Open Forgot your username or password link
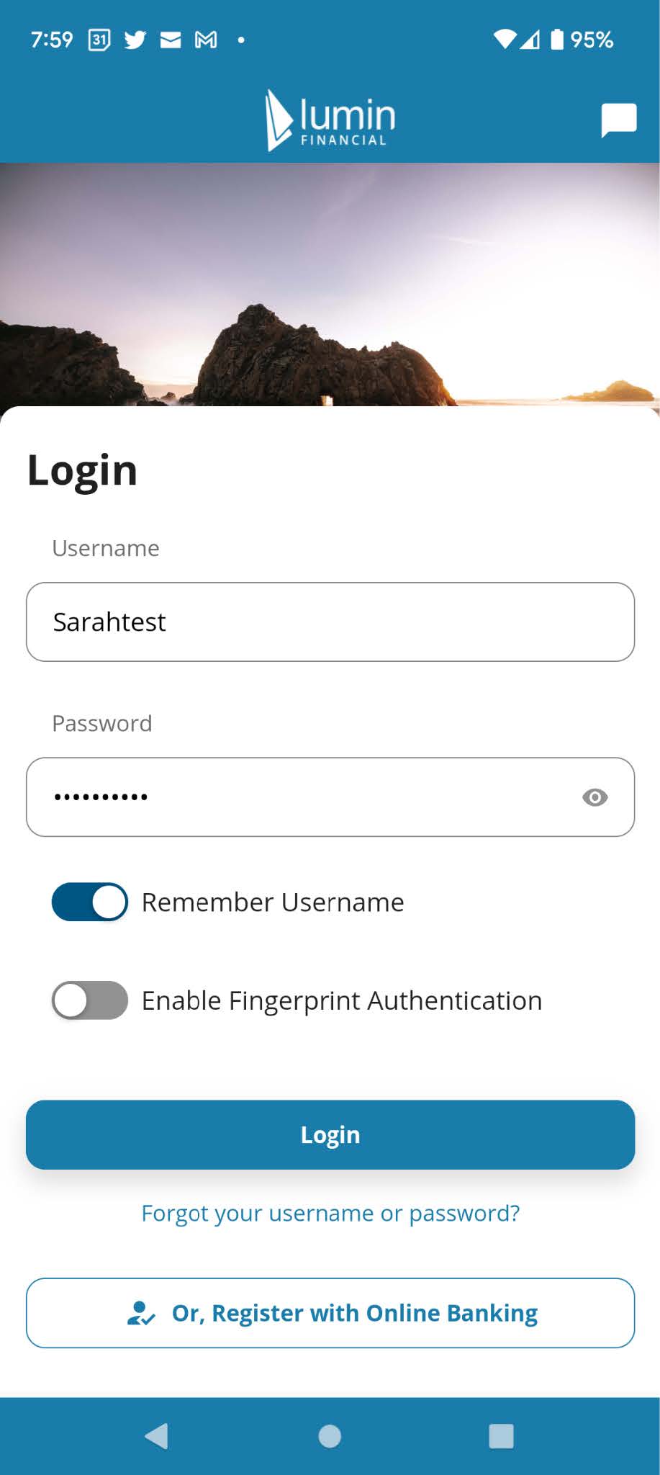The image size is (660, 1475). pos(330,1214)
